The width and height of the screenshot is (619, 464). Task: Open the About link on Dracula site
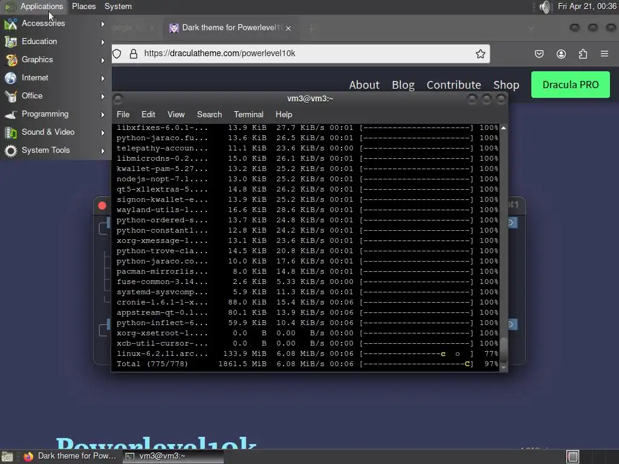tap(364, 85)
